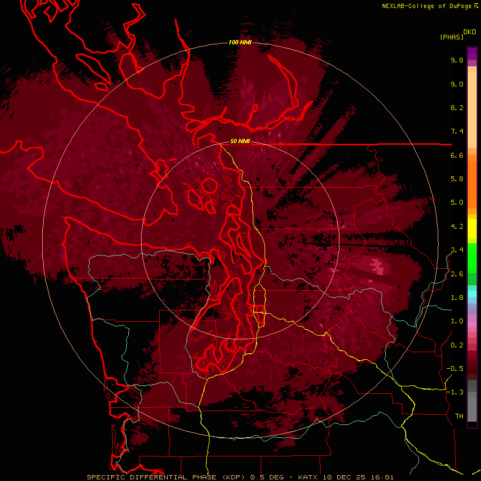Pick the yellow segment of the color bar
Screen dimensions: 481x481
[x=472, y=229]
